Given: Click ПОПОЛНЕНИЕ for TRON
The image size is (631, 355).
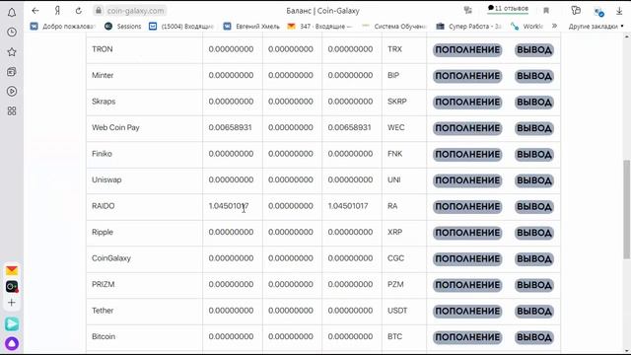Looking at the screenshot, I should (467, 50).
